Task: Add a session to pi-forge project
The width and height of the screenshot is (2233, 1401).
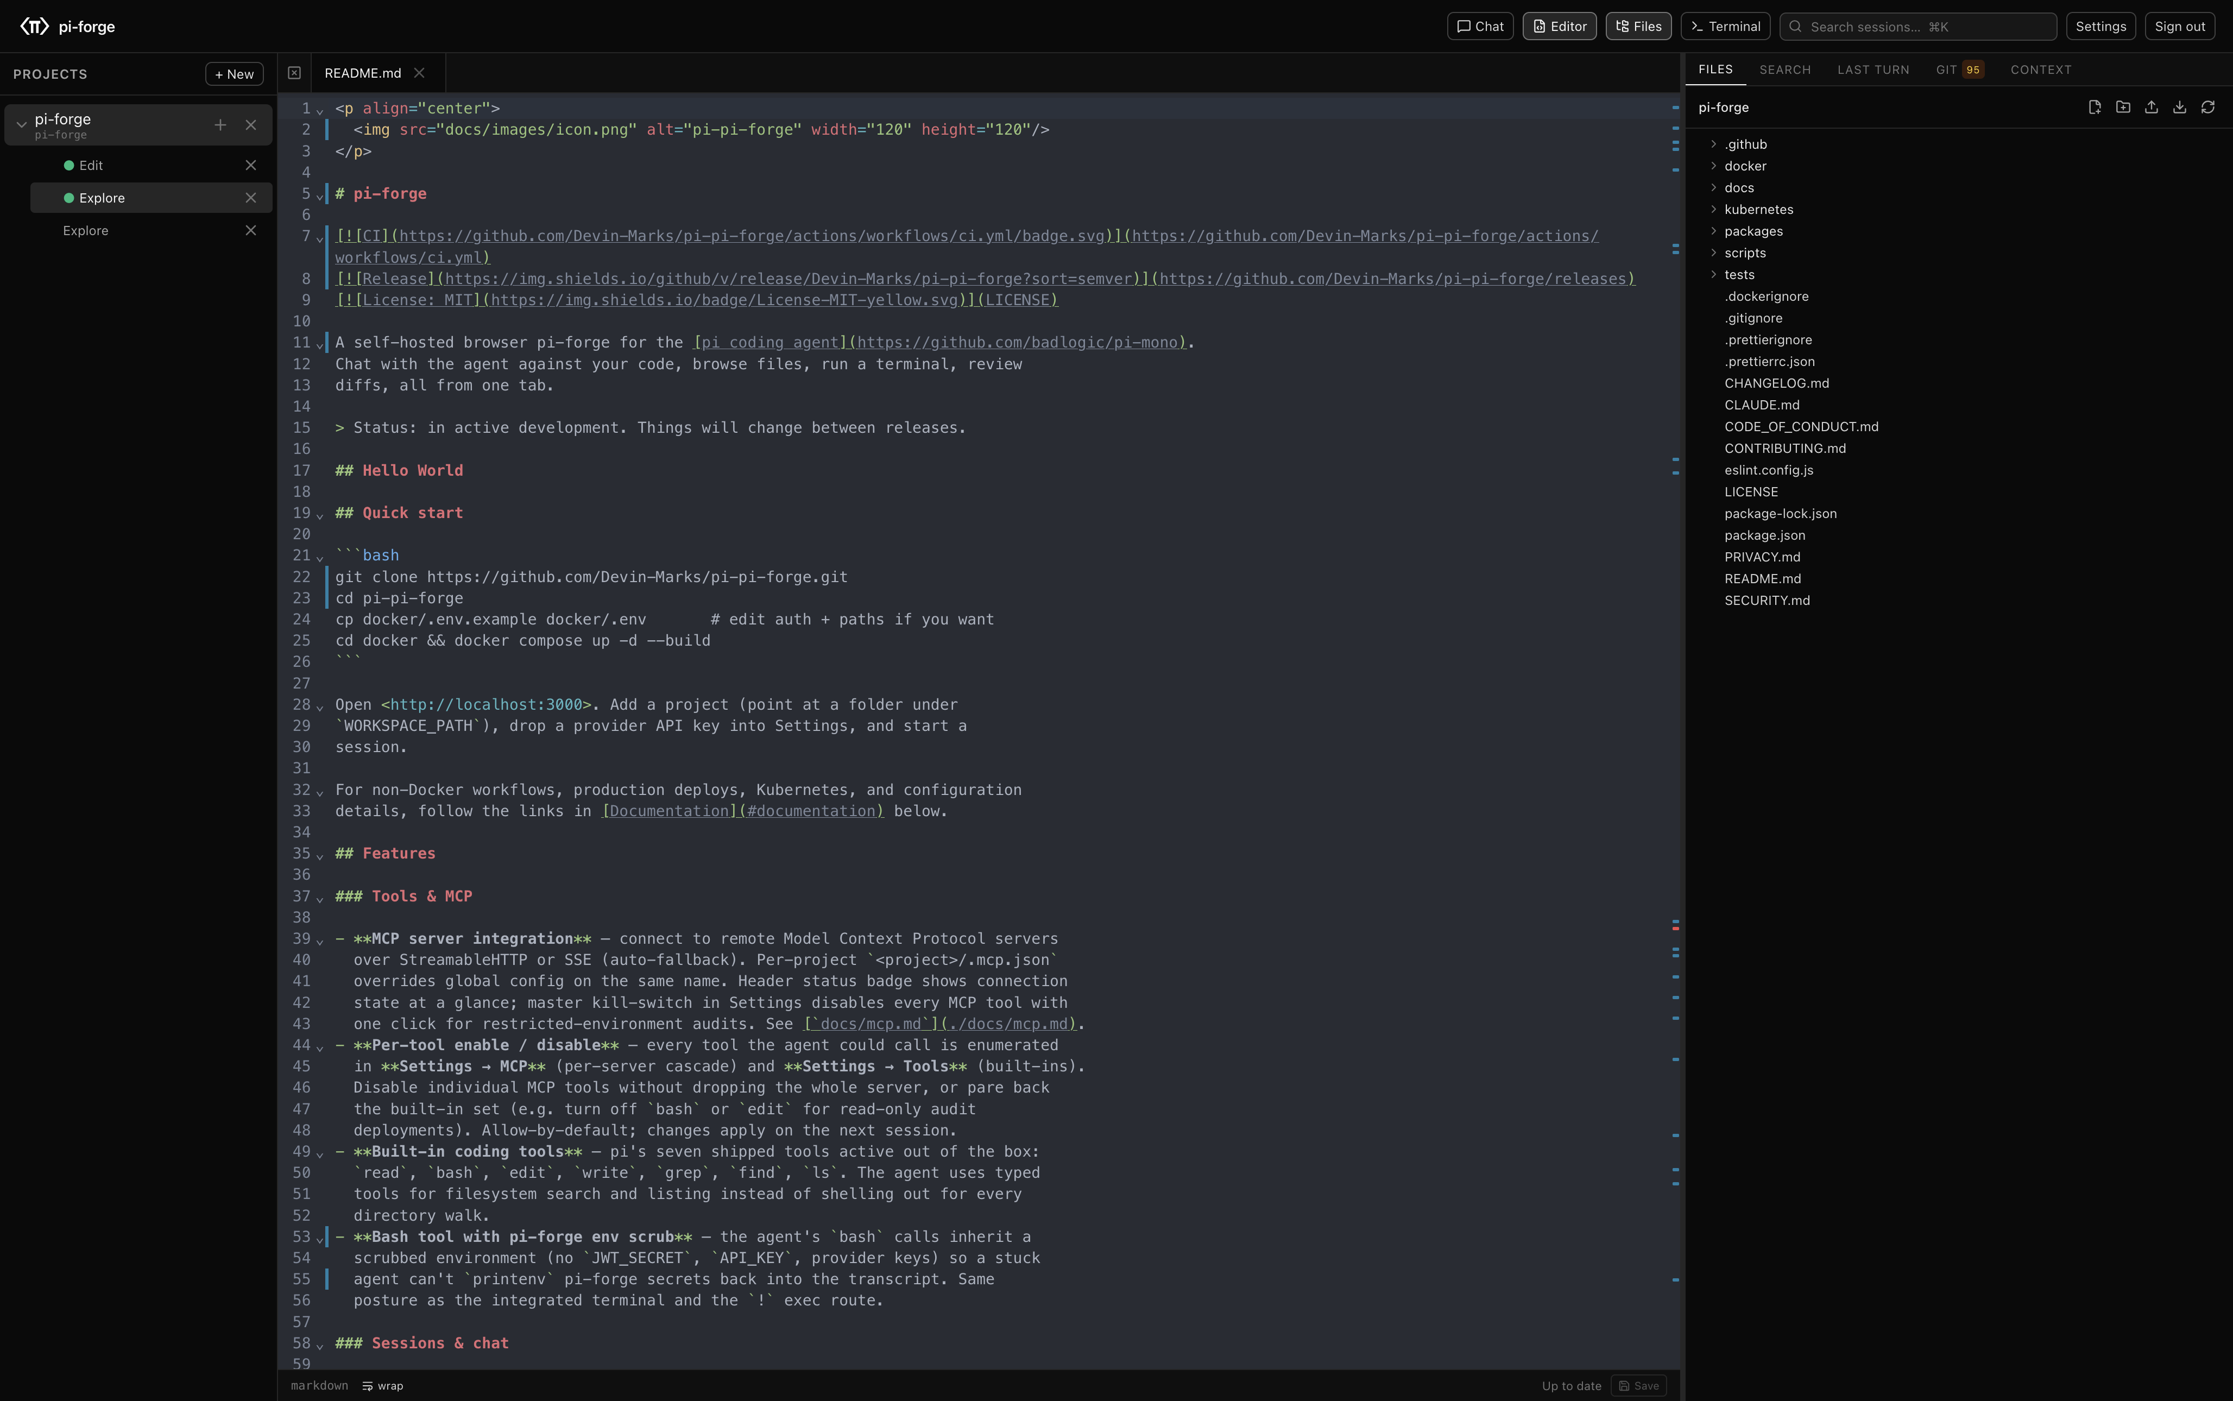Action: point(220,125)
